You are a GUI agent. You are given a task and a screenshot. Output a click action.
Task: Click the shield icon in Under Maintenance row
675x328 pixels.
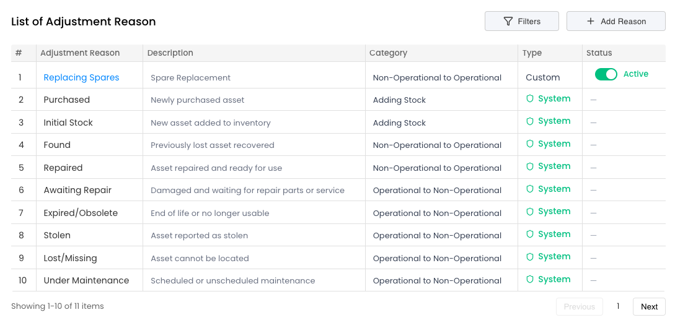(530, 280)
